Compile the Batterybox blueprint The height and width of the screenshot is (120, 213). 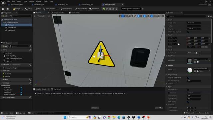16,9
